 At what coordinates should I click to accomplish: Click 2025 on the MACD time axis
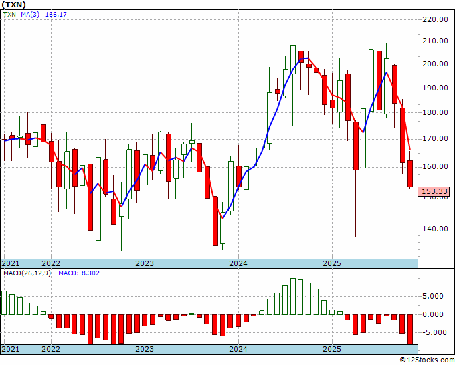[332, 349]
